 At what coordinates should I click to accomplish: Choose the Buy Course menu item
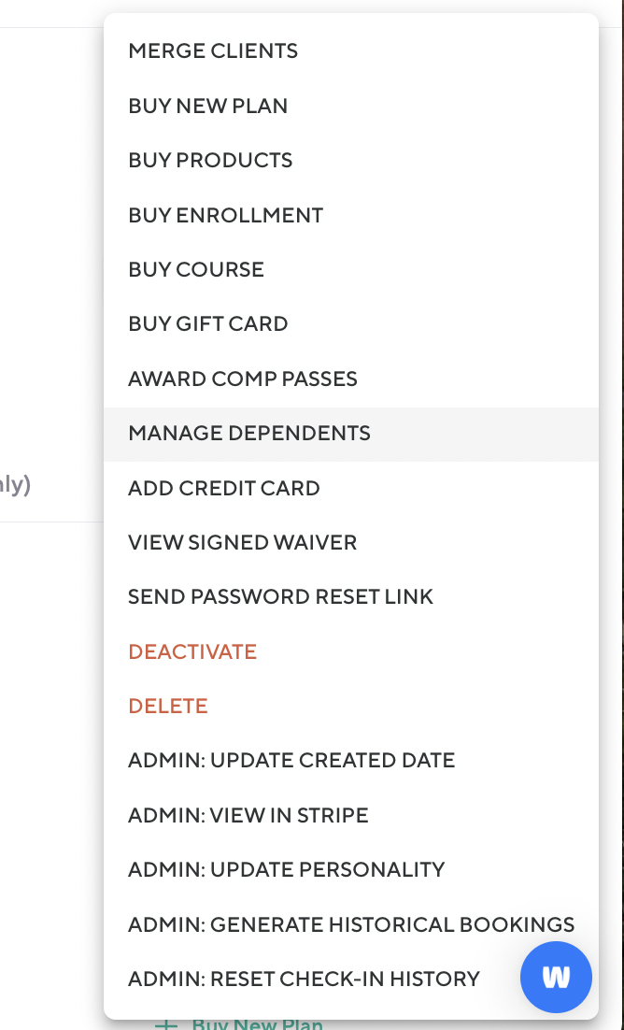click(196, 269)
